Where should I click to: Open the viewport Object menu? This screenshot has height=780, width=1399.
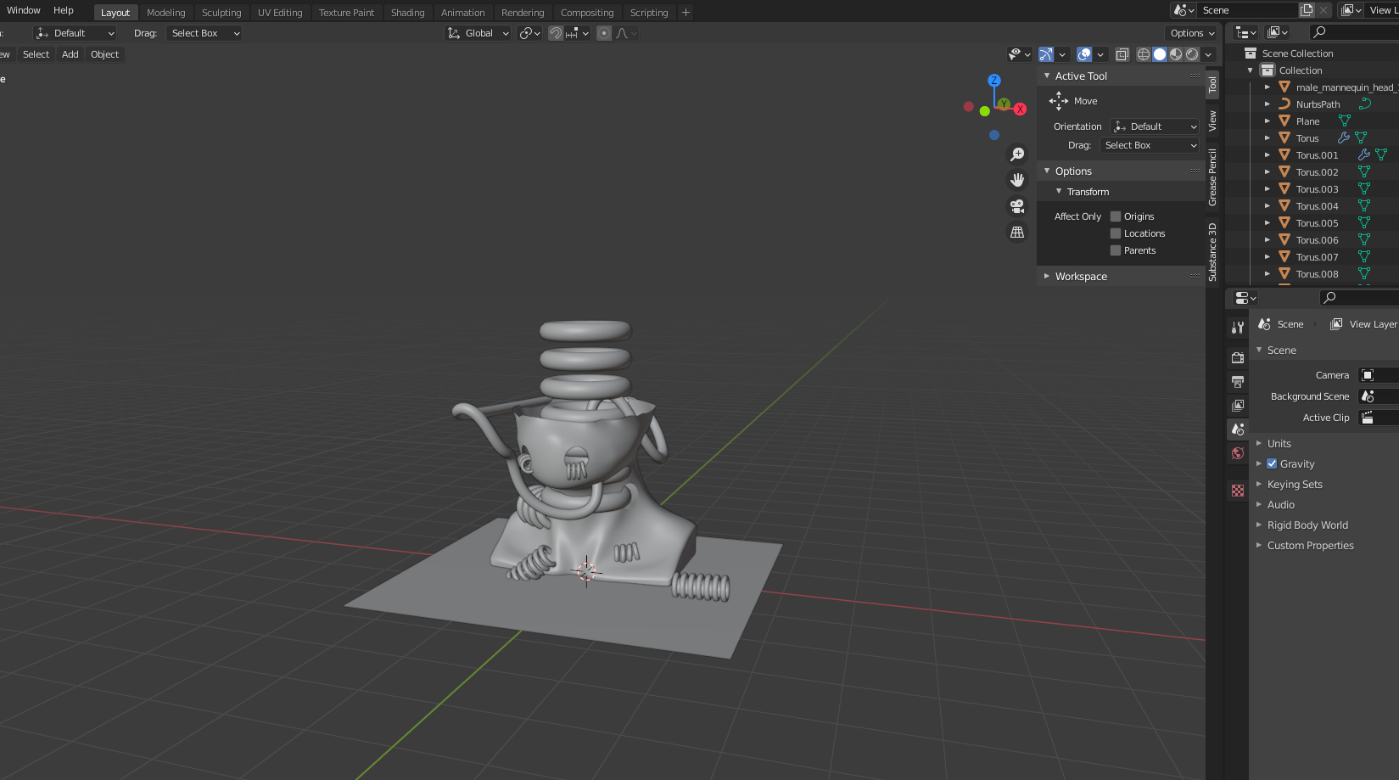coord(105,54)
